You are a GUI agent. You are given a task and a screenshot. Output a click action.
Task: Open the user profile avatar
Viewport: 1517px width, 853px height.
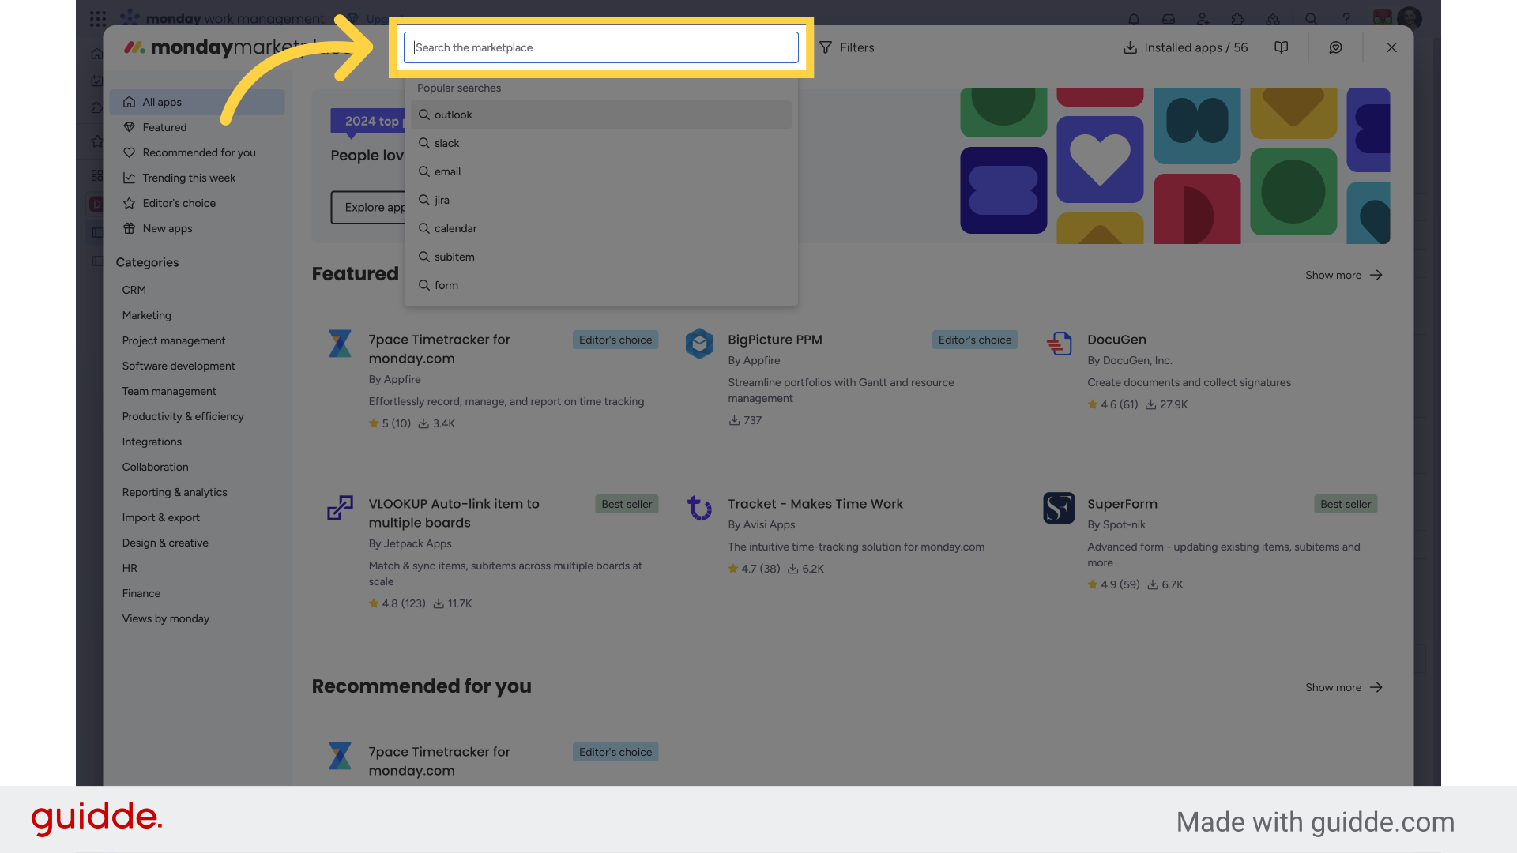click(1410, 18)
